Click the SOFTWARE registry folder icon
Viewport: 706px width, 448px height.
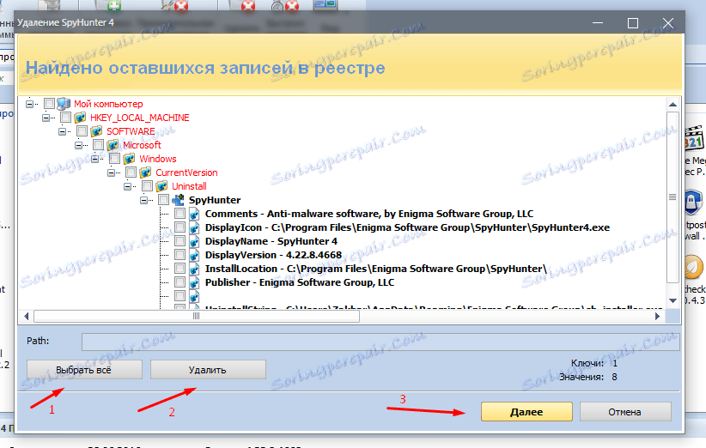click(x=96, y=131)
